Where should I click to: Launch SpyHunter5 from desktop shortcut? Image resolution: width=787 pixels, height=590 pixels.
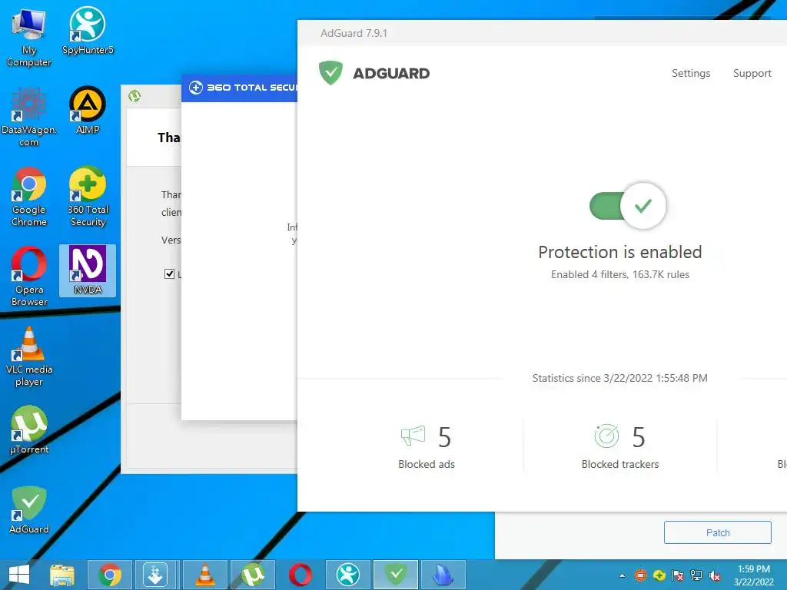click(x=88, y=31)
